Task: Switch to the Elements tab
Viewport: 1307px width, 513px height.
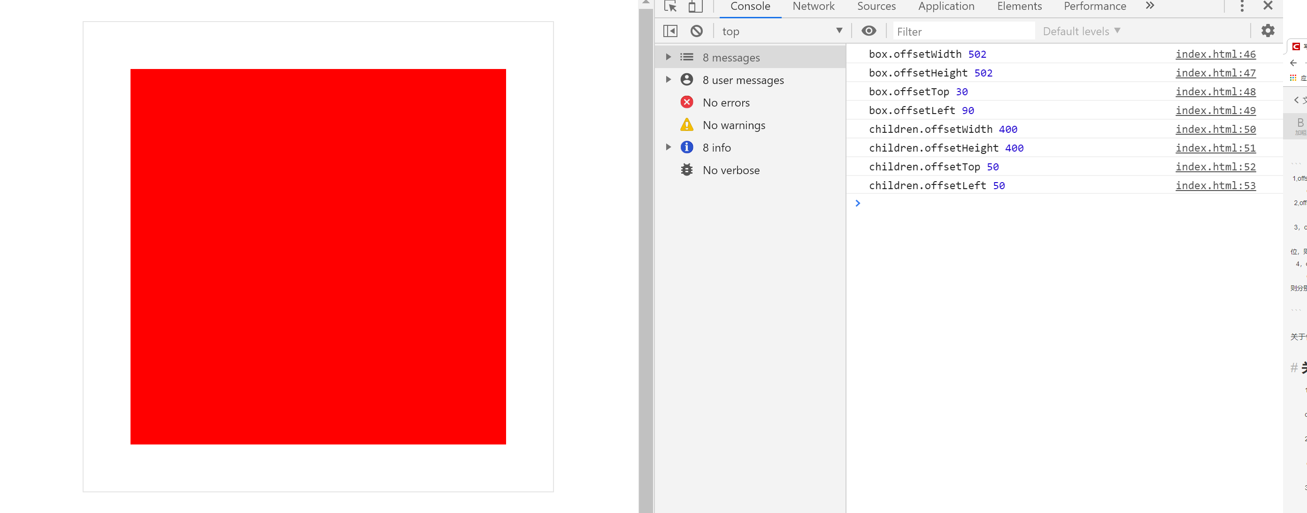Action: pos(1019,6)
